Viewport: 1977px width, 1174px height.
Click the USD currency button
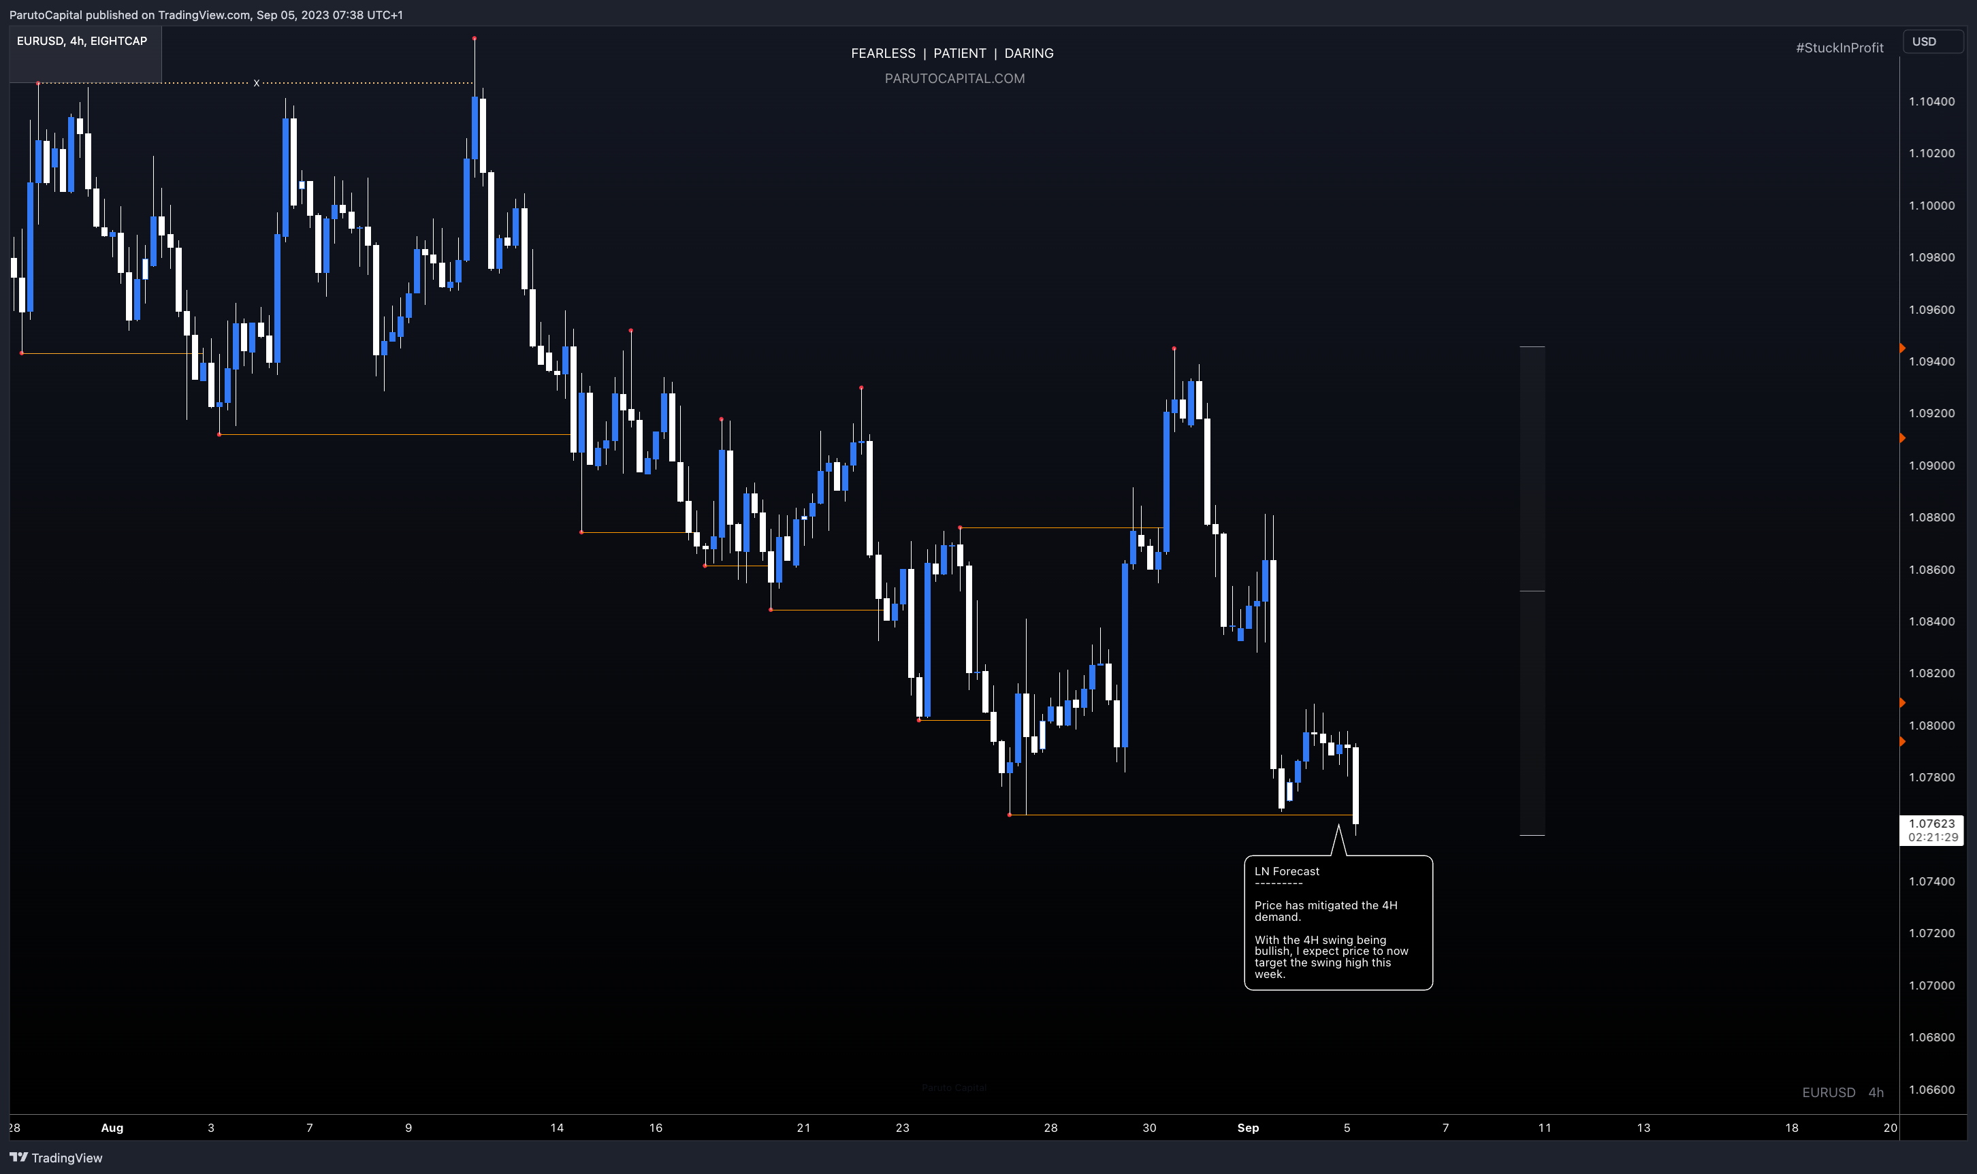coord(1933,41)
